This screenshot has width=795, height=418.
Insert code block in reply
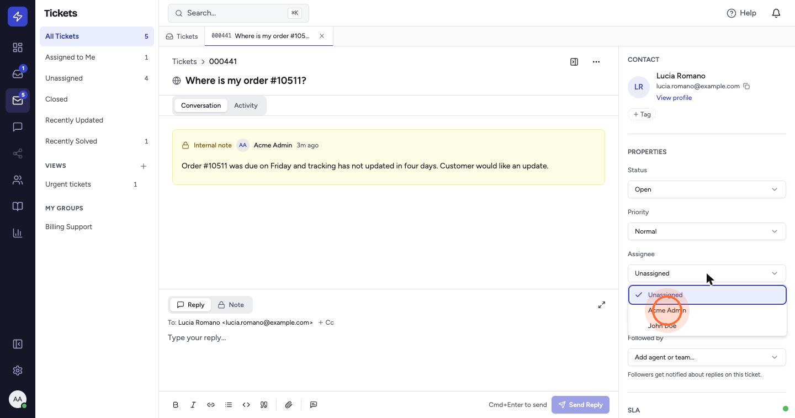(x=246, y=405)
